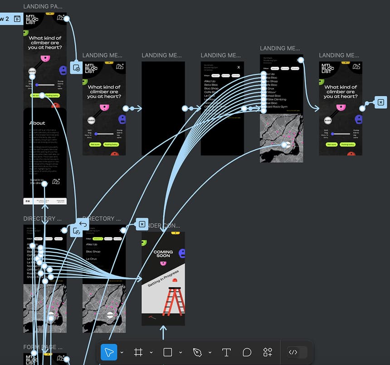Click the present icon beside Flow 2
Screen dimensions: 390x365
click(17, 19)
